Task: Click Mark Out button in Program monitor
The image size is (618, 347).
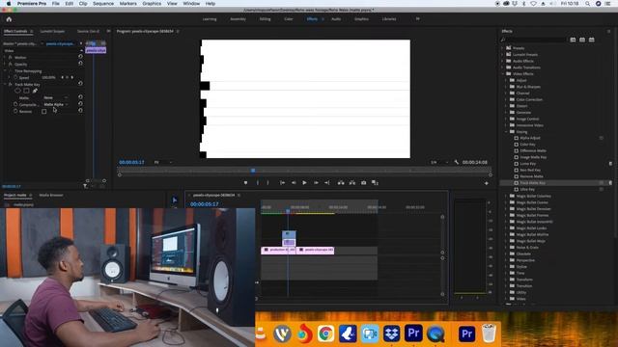Action: click(x=268, y=183)
